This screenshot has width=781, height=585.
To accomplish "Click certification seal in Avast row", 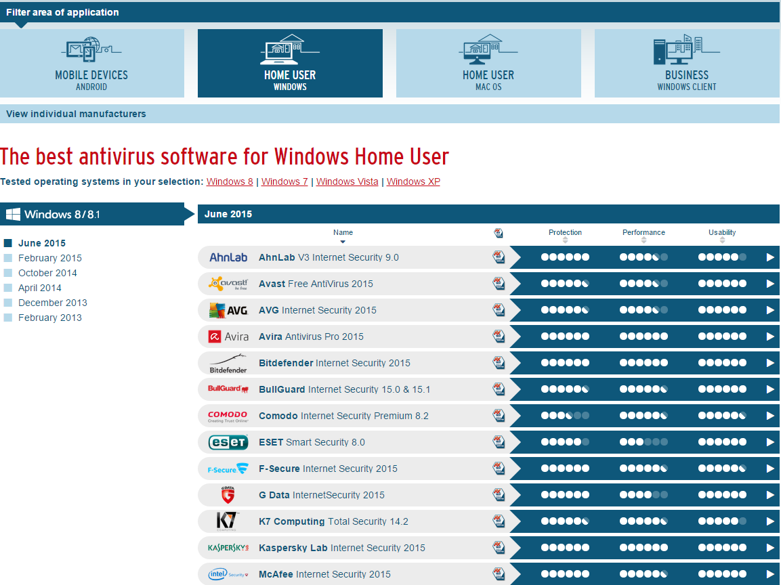I will click(x=499, y=283).
